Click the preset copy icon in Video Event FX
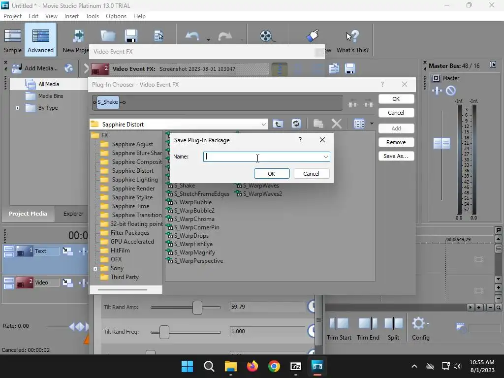 (x=334, y=68)
